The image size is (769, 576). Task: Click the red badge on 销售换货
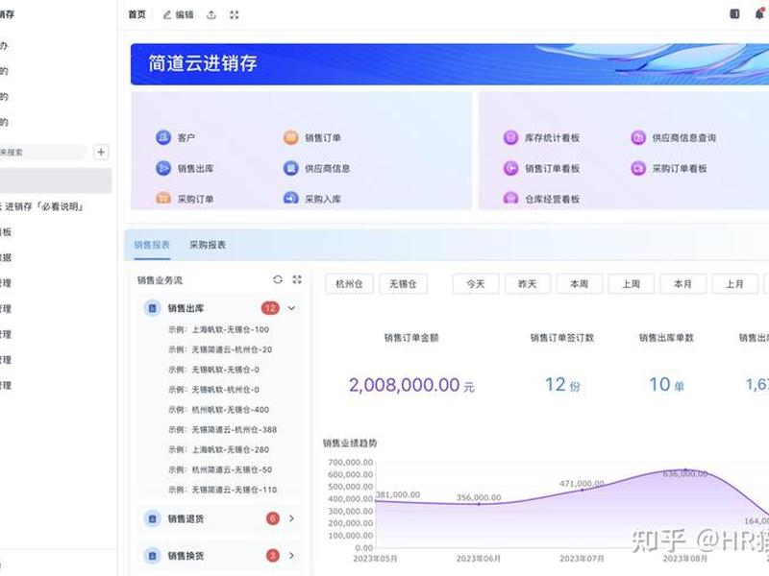[x=273, y=556]
